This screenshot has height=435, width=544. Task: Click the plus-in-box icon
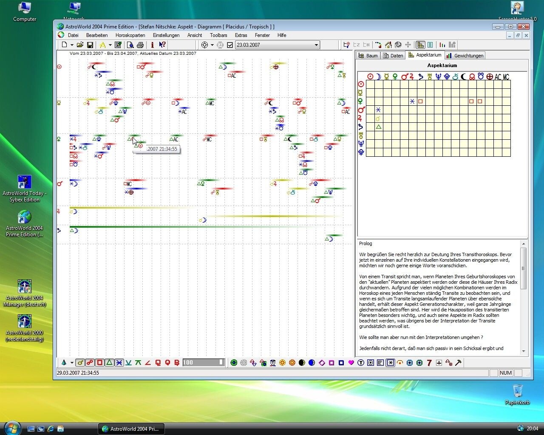[x=439, y=362]
